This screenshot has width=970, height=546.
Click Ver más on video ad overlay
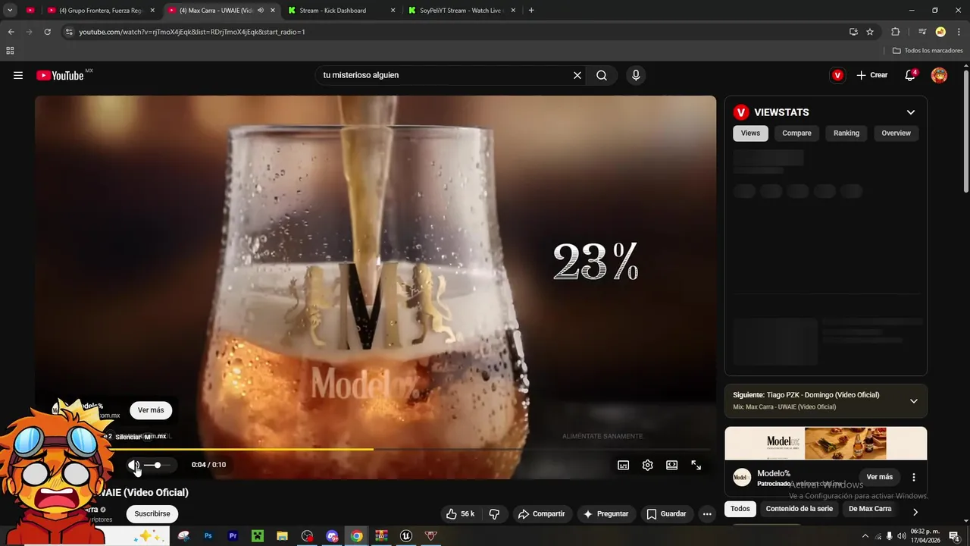[151, 410]
